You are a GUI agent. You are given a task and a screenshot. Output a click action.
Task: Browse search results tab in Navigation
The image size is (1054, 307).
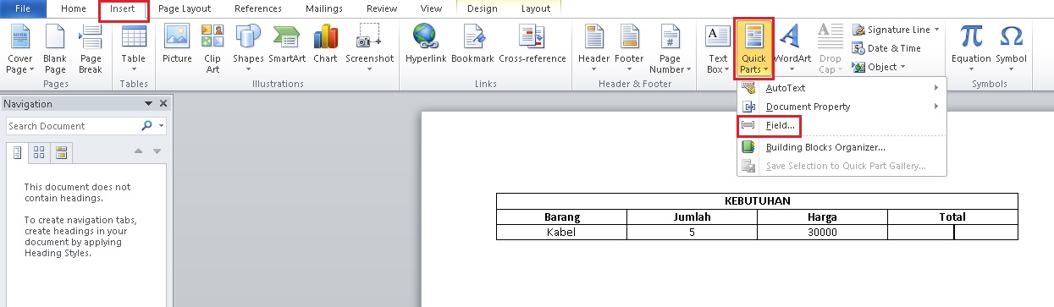[61, 152]
